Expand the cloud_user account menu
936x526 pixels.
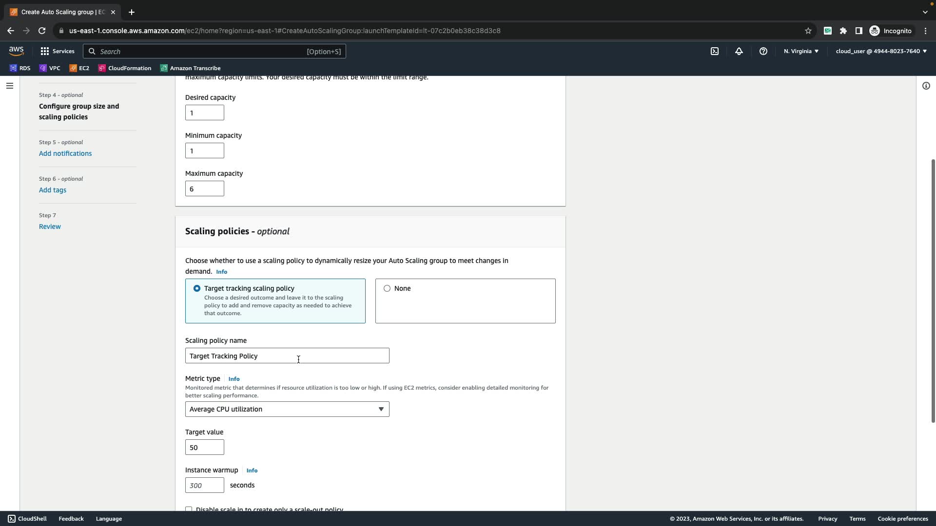[x=881, y=51]
